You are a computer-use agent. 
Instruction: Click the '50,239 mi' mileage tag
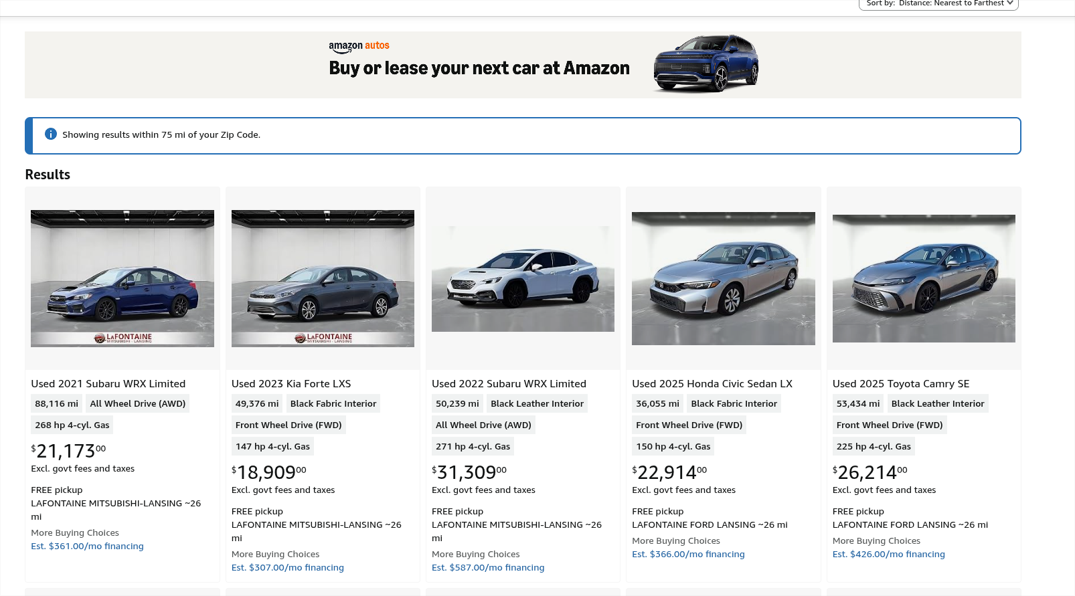457,404
